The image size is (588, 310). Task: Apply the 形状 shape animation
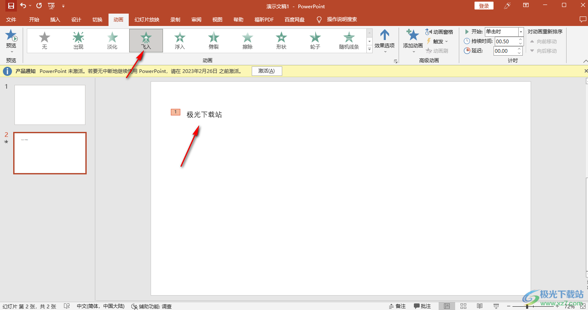[281, 41]
